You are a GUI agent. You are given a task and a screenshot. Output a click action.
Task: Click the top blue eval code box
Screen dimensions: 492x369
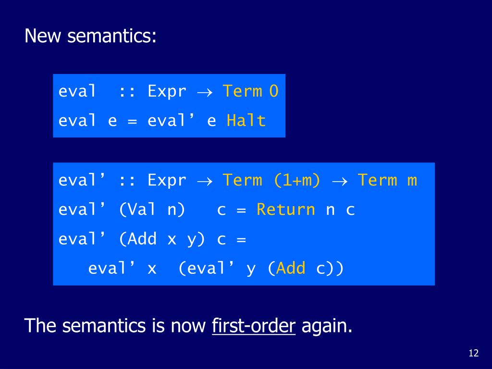tap(169, 106)
